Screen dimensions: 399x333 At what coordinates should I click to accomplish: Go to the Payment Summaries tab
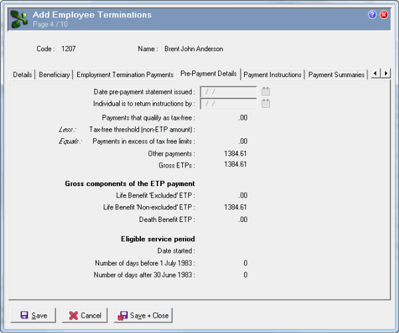tap(336, 75)
